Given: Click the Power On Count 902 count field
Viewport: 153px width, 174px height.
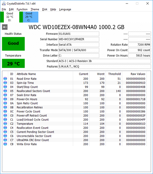Looking at the screenshot, I should coord(140,50).
